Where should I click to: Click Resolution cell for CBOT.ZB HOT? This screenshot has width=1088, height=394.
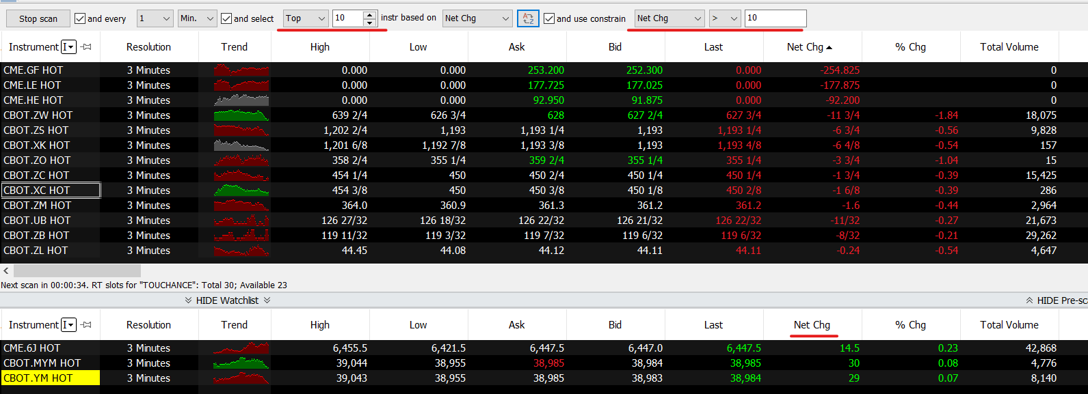coord(149,236)
